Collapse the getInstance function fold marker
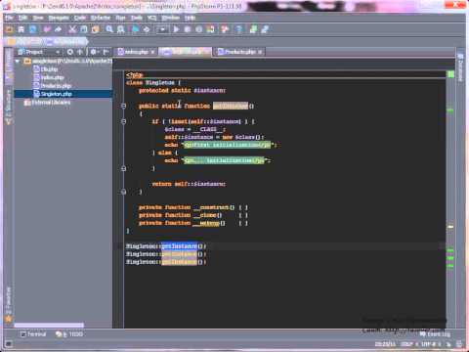Image resolution: width=469 pixels, height=352 pixels. click(123, 106)
